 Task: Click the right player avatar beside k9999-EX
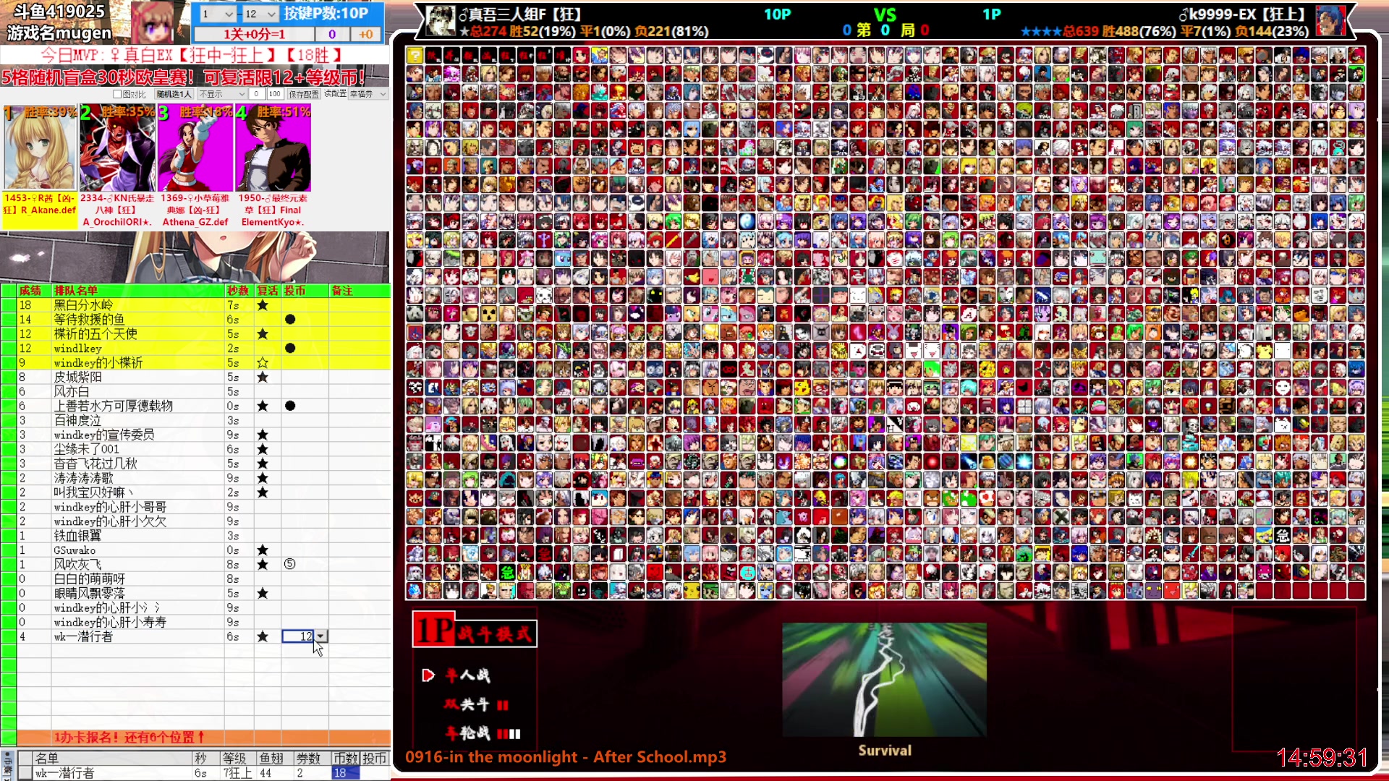1330,21
